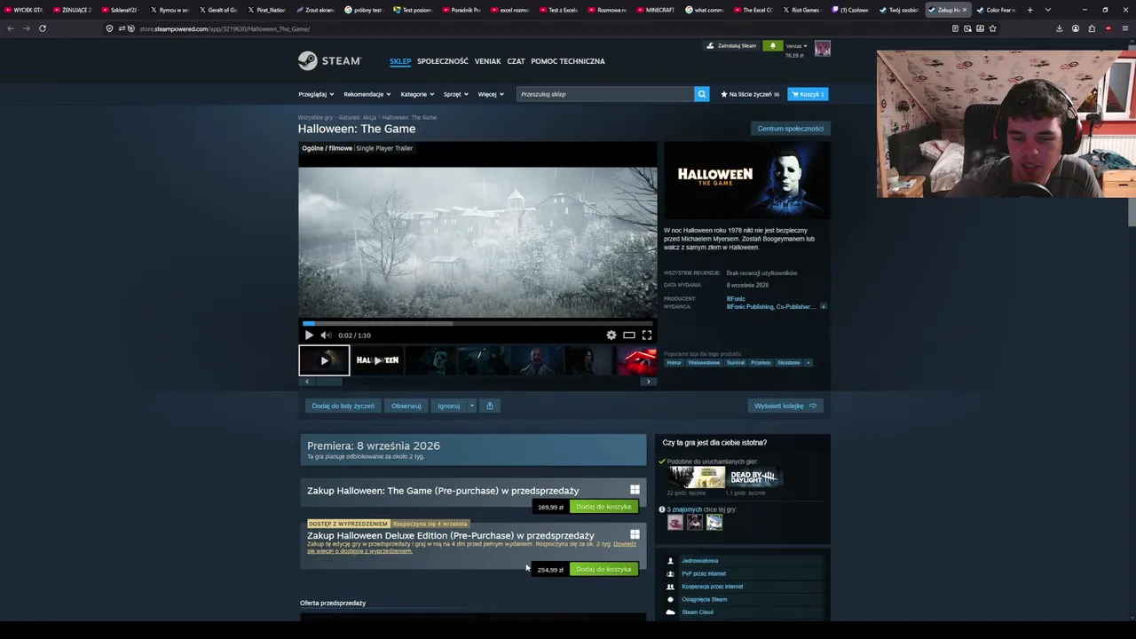Click the Obserwuj button
The image size is (1136, 639).
[406, 406]
